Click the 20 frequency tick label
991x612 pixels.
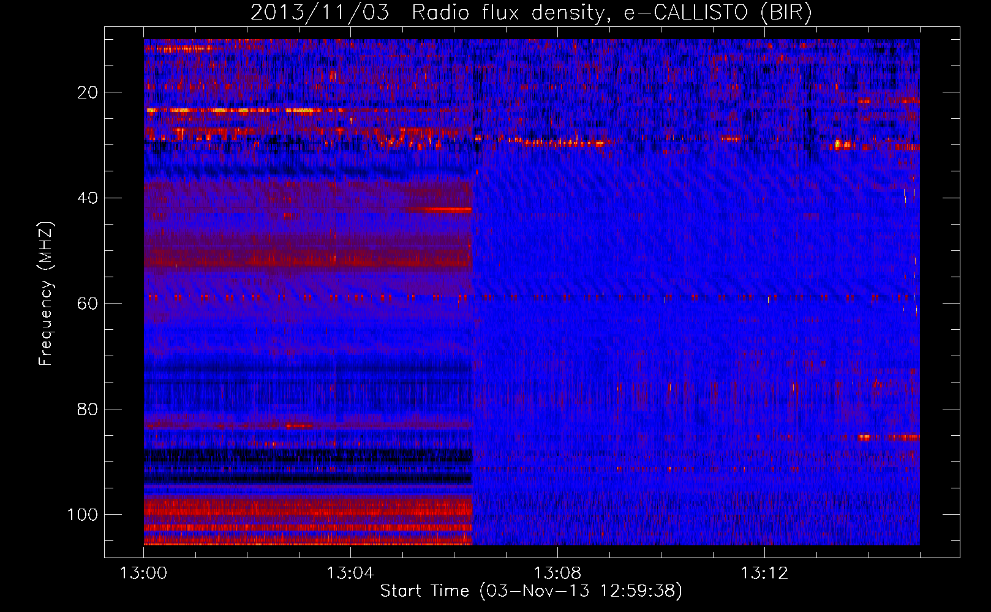(x=88, y=92)
